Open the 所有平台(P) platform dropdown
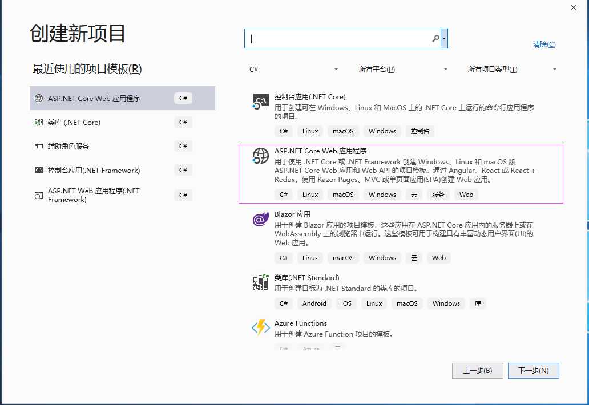Image resolution: width=589 pixels, height=405 pixels. click(x=403, y=70)
